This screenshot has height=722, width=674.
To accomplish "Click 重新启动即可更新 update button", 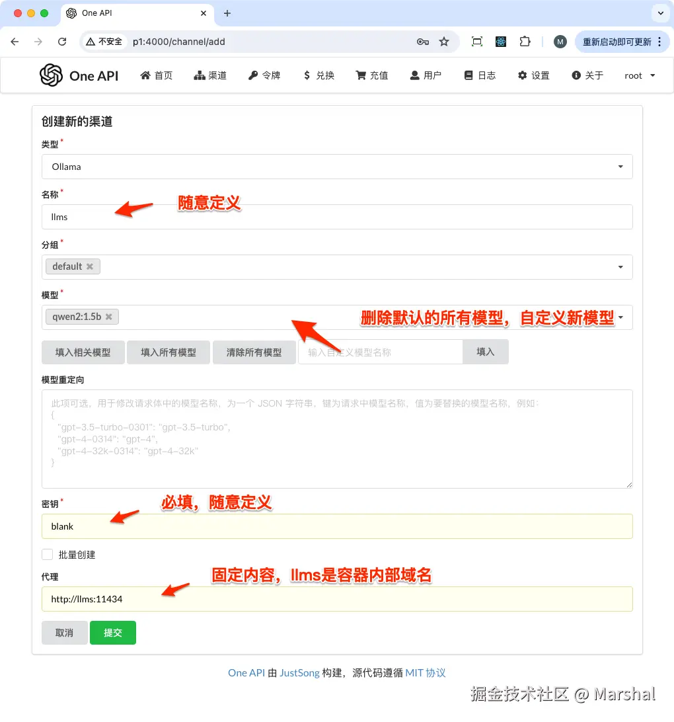I will (x=617, y=42).
